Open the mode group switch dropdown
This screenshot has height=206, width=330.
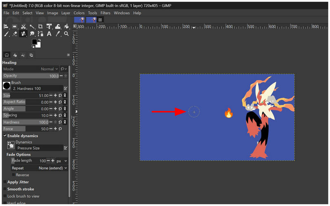point(64,69)
